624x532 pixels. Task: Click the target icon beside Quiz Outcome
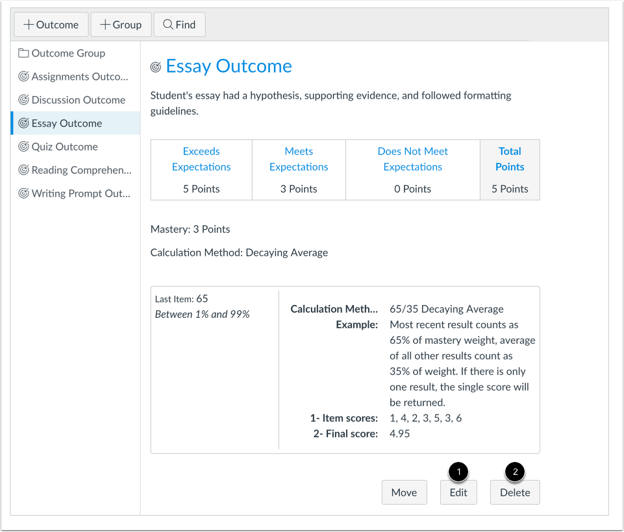click(23, 147)
